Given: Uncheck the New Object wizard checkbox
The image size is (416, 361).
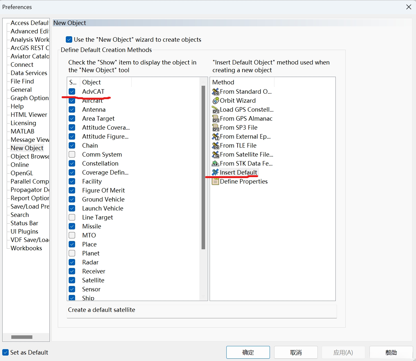Looking at the screenshot, I should pyautogui.click(x=69, y=39).
